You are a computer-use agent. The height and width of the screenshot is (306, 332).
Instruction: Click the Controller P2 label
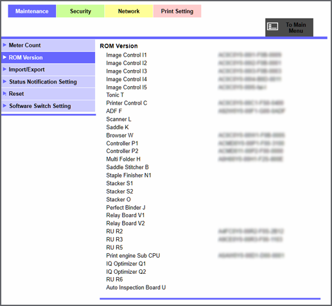(x=122, y=151)
